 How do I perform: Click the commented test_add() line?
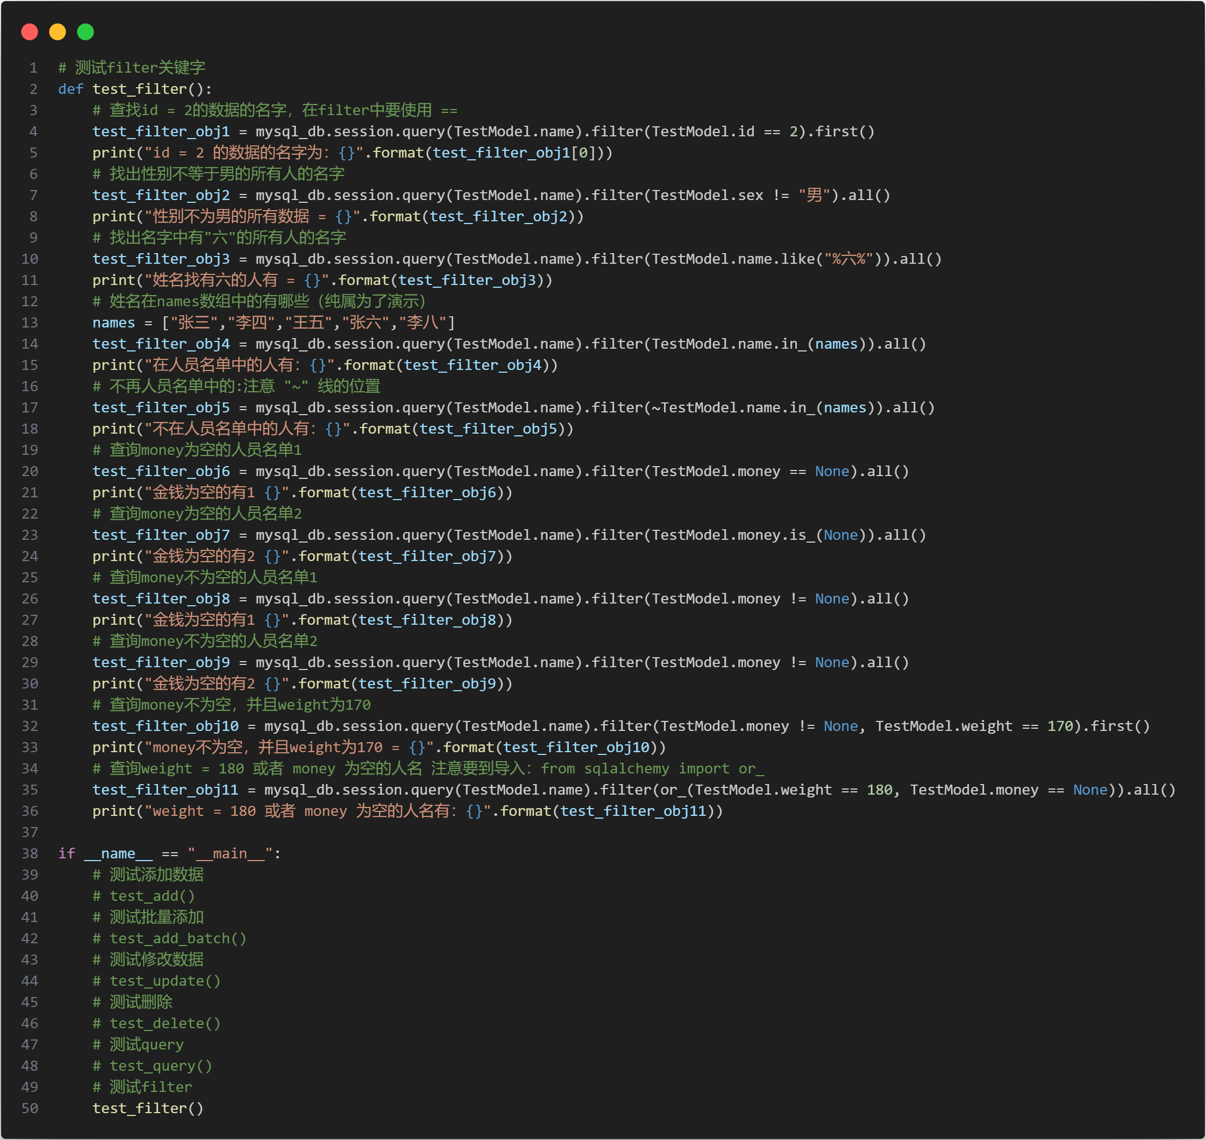144,896
